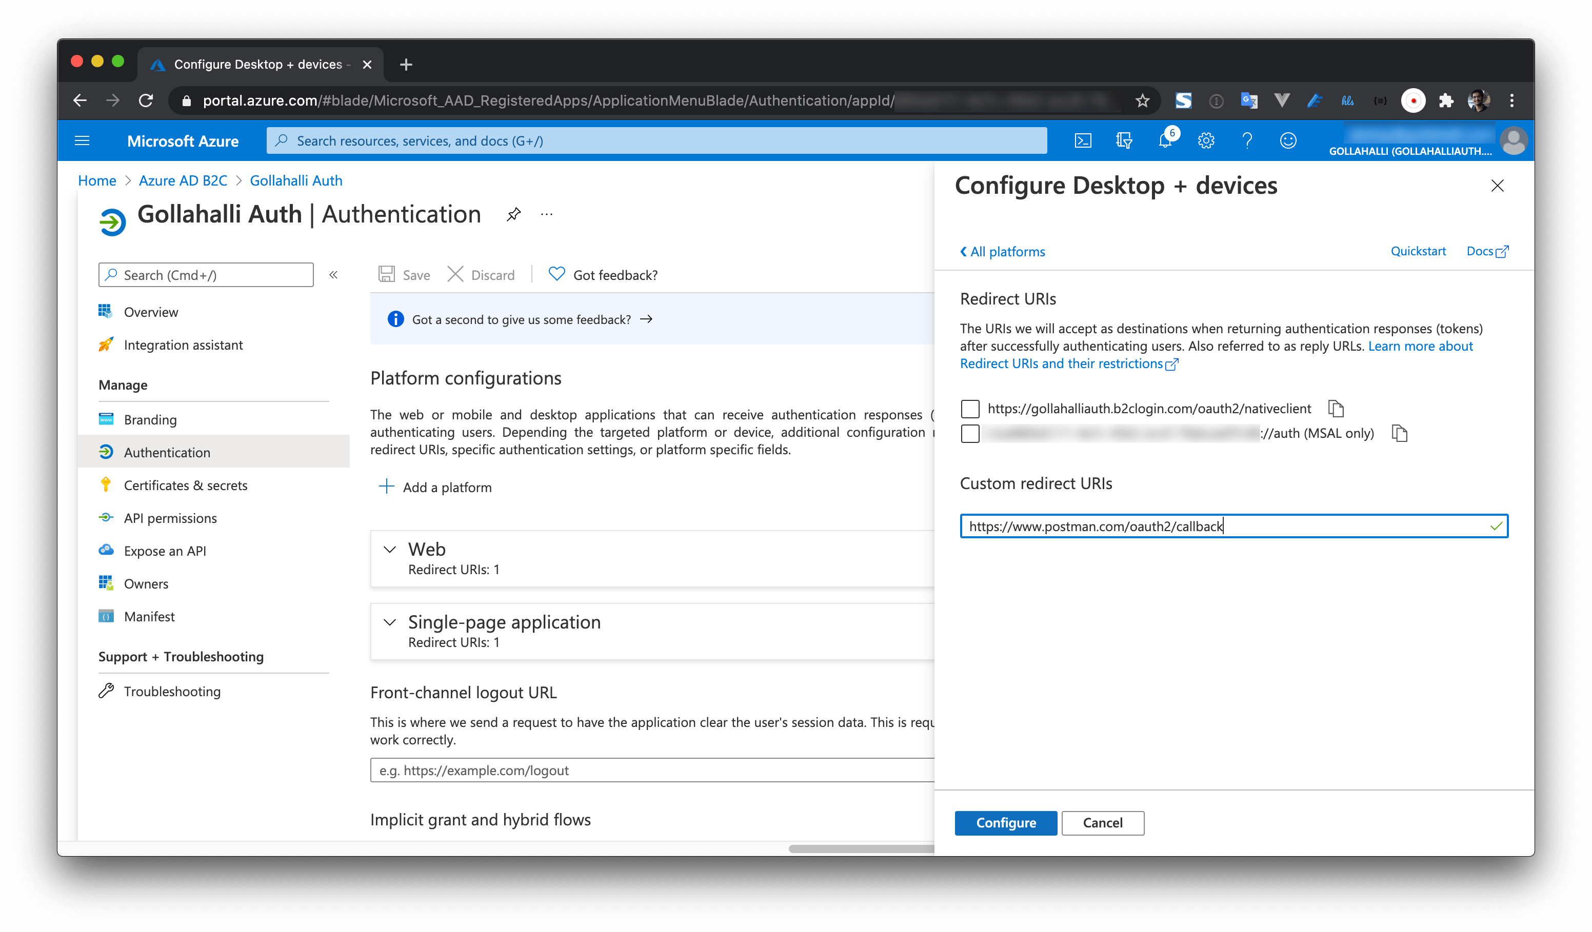
Task: Open API permissions from the Manage menu
Action: [170, 518]
